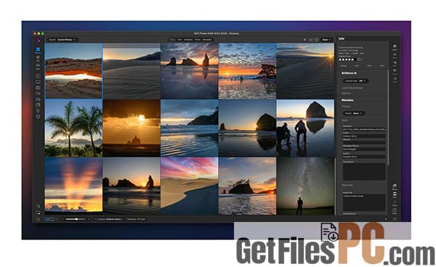Click the monitor-shaped icon in left sidebar
The width and height of the screenshot is (436, 267).
pyautogui.click(x=38, y=82)
